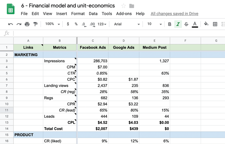Toggle the highlighted italic button
This screenshot has height=144, width=225.
pos(178,24)
